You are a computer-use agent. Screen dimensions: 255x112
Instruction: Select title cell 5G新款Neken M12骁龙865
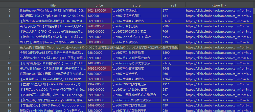pyautogui.click(x=53, y=58)
